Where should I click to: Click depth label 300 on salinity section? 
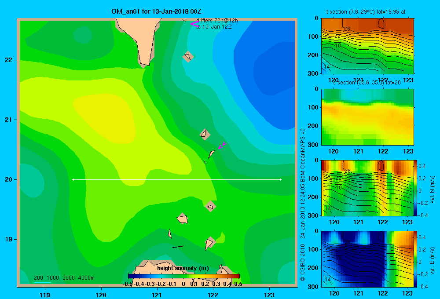(313, 145)
